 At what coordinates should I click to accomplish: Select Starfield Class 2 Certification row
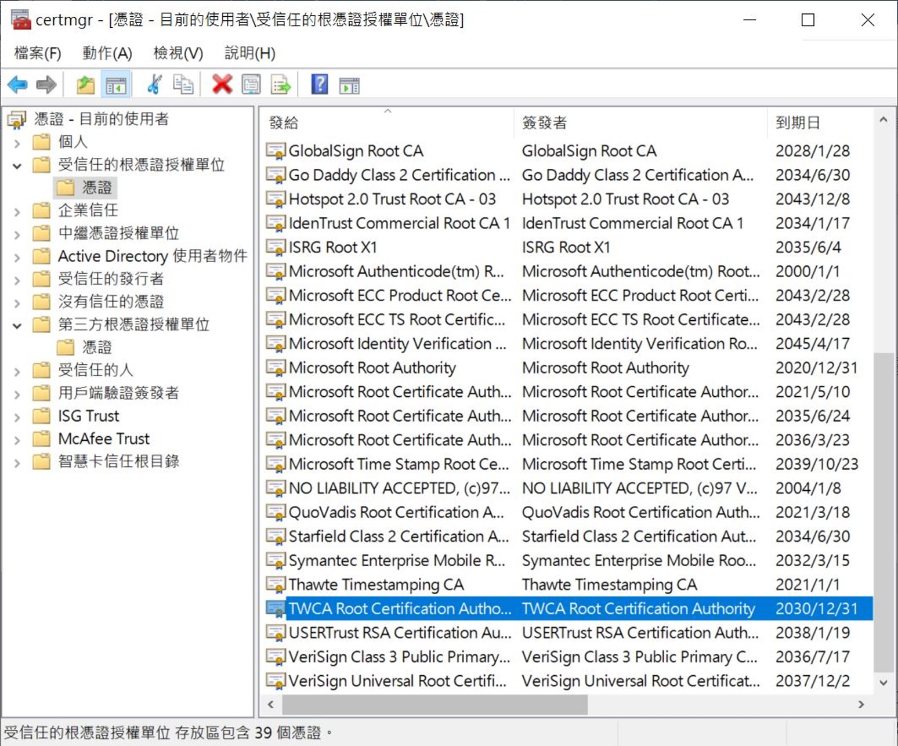[569, 536]
